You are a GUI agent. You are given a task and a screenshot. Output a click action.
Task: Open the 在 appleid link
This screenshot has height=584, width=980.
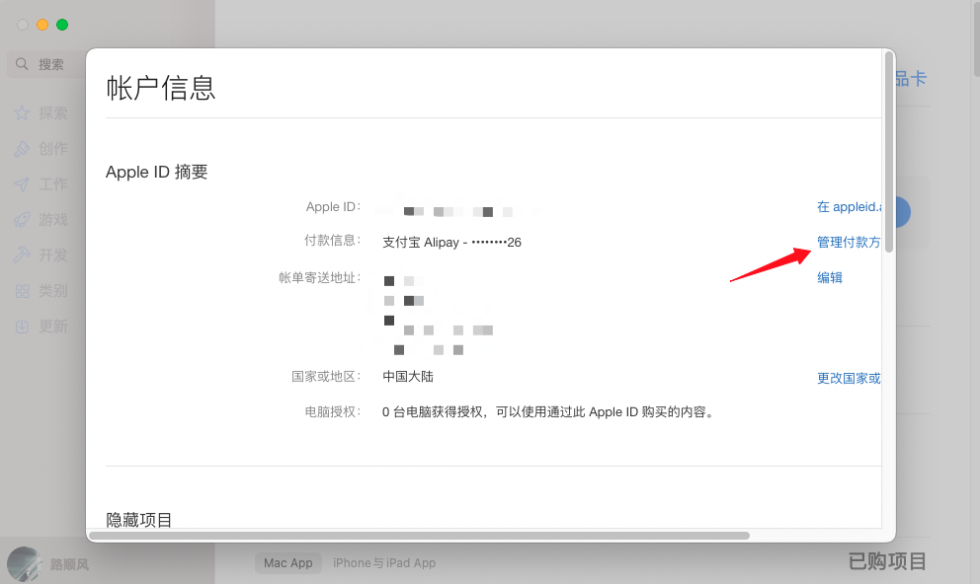pos(849,206)
